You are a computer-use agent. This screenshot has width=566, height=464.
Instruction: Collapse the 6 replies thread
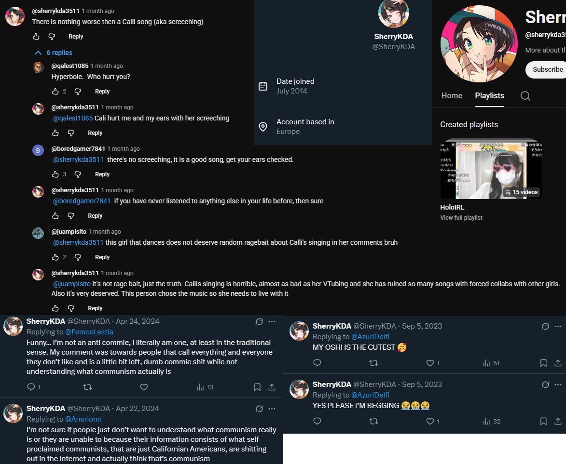pos(54,53)
